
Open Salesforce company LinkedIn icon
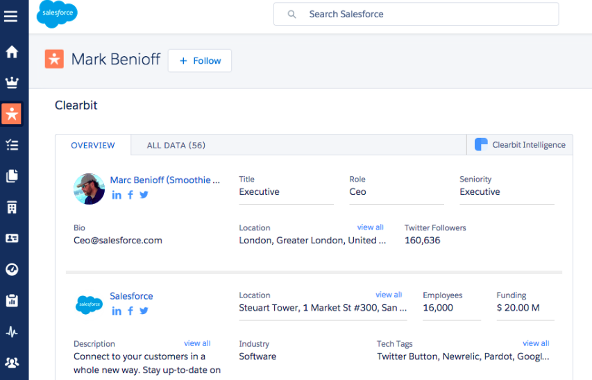[x=117, y=311]
